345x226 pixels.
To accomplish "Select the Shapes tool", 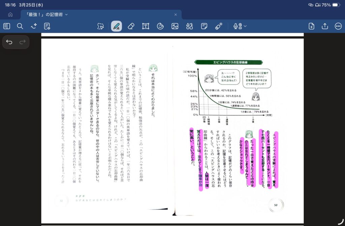I will [x=189, y=26].
